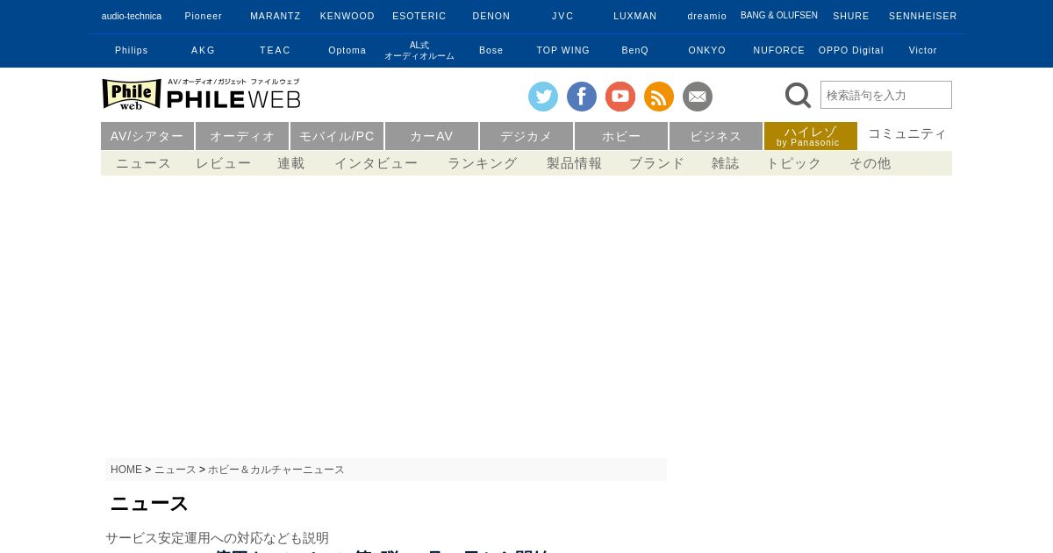Screen dimensions: 1053x553
Task: Focus the search keyword input field
Action: point(886,95)
